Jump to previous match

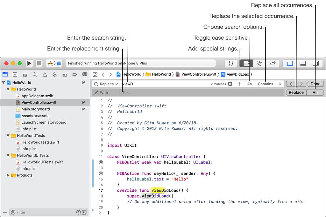291,84
